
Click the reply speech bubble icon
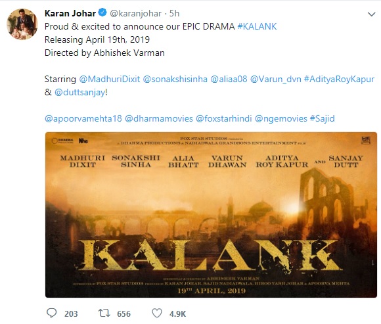click(x=51, y=313)
